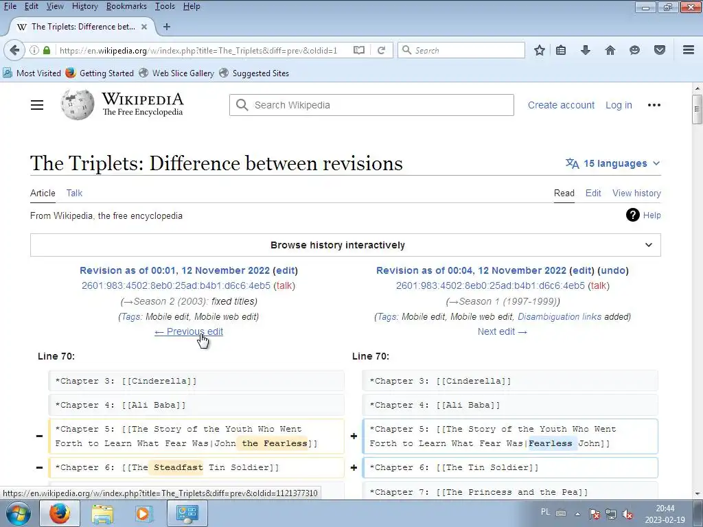Click the Next edit link
This screenshot has width=703, height=527.
503,331
